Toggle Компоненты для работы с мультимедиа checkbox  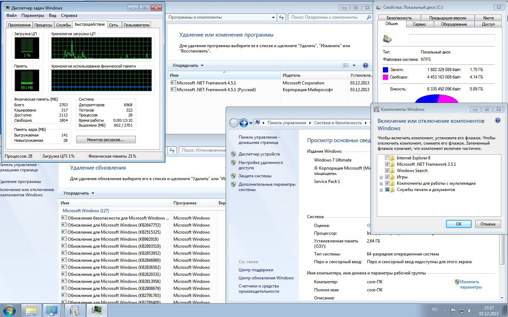pos(387,183)
